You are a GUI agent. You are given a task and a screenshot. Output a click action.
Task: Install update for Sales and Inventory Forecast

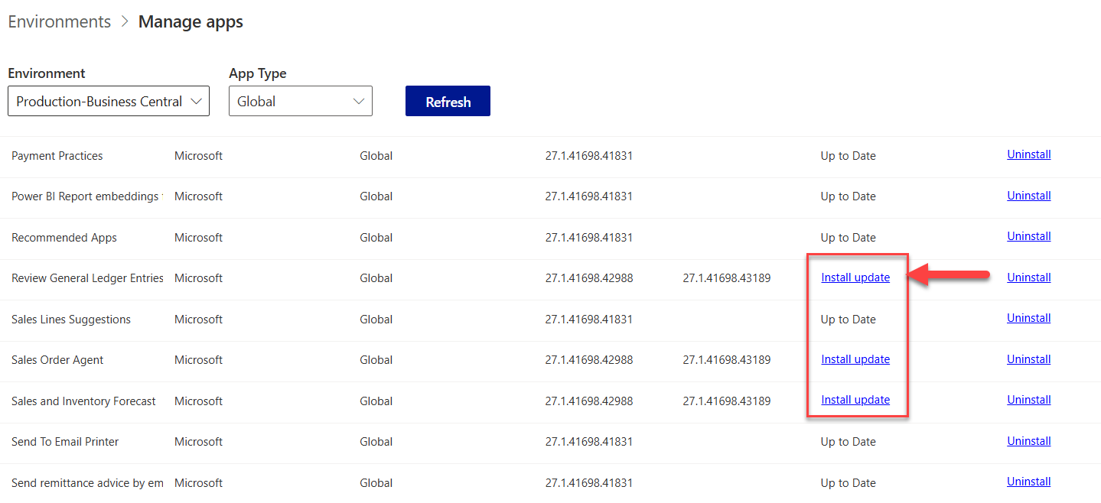tap(855, 400)
